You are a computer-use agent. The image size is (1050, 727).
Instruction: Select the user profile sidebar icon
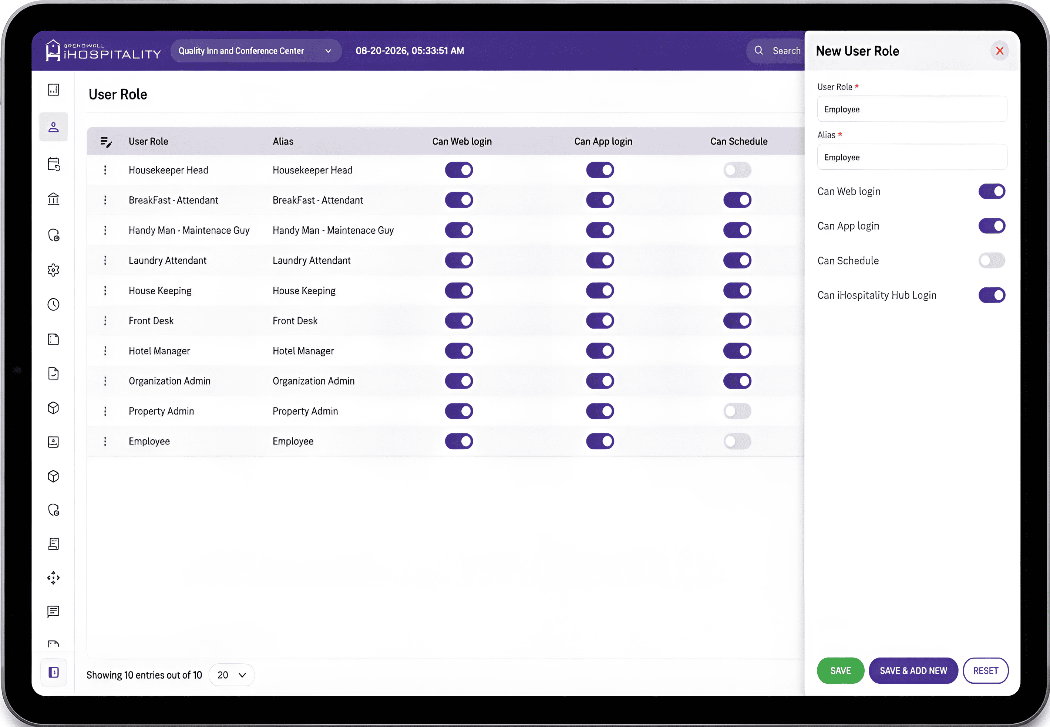(x=53, y=127)
